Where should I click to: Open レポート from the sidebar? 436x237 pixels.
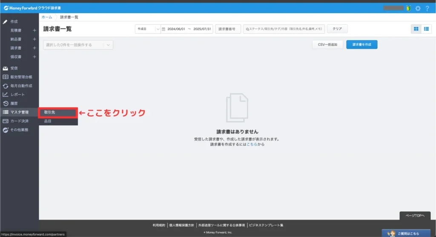pos(17,94)
